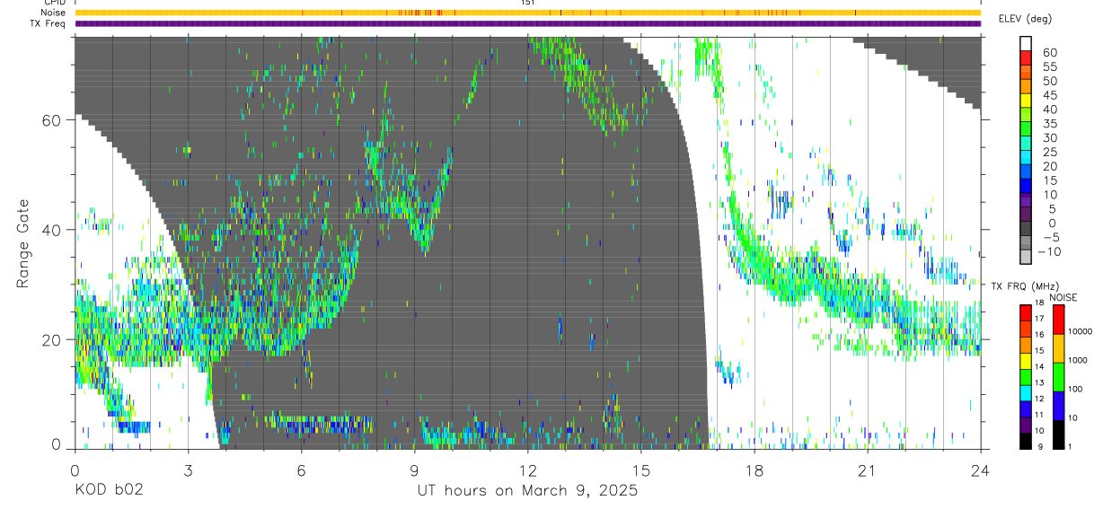The width and height of the screenshot is (1103, 509).
Task: Click the yellow segment of the ELEV color bar
Action: (x=1026, y=102)
